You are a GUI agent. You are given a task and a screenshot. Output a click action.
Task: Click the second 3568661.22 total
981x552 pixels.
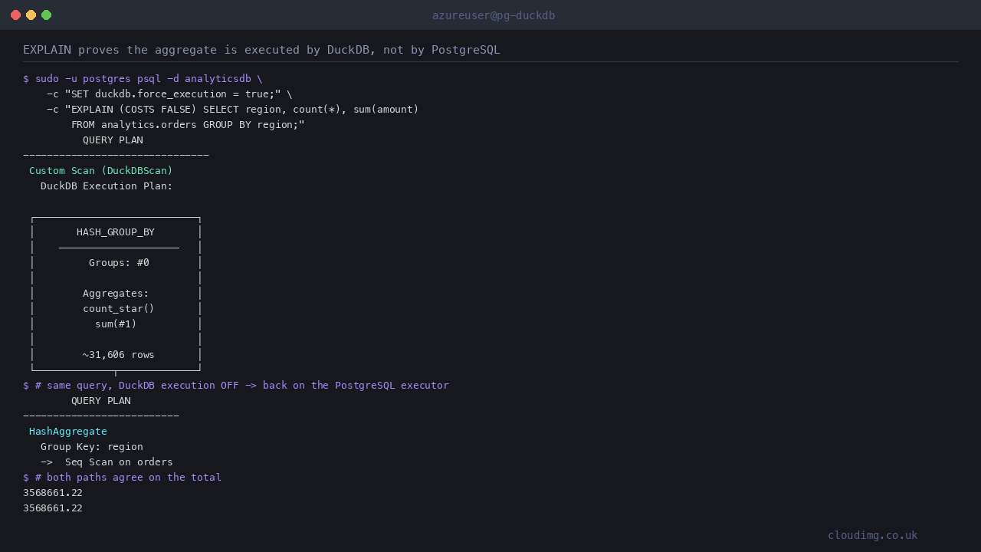coord(53,508)
